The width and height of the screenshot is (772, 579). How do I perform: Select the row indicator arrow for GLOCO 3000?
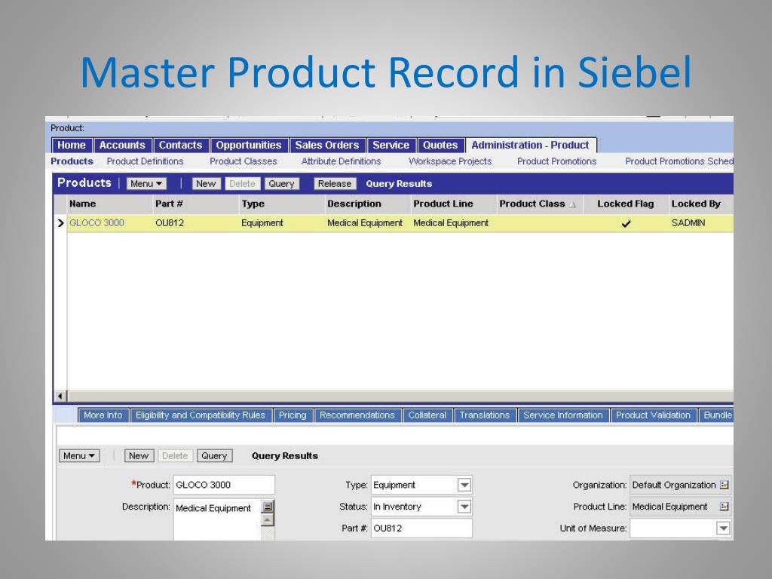pos(60,223)
